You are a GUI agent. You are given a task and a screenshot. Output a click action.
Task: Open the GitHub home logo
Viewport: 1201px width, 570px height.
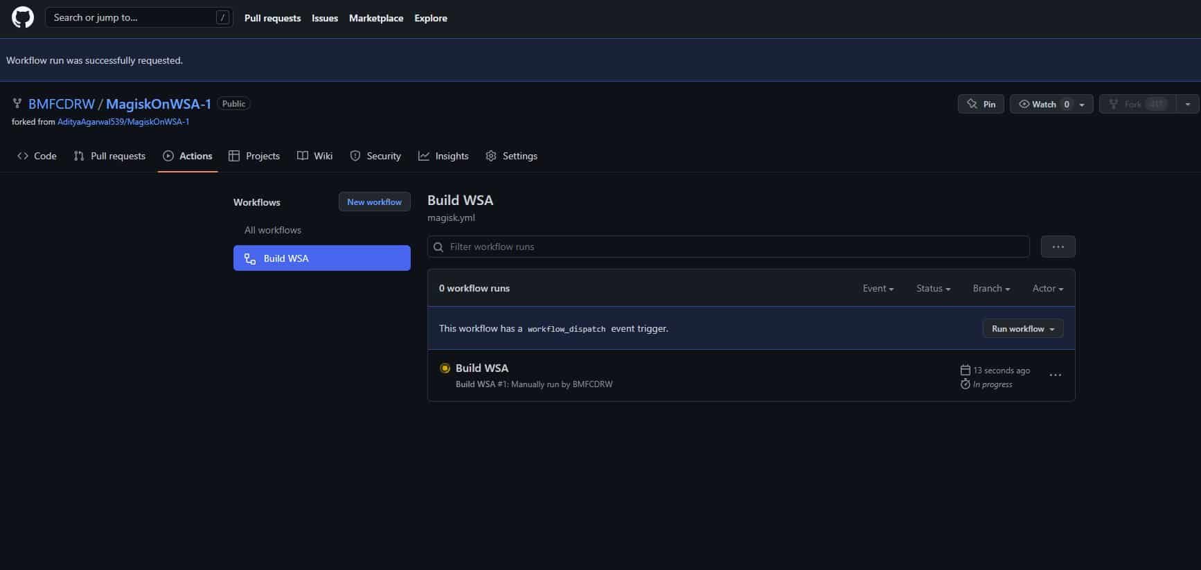coord(23,17)
